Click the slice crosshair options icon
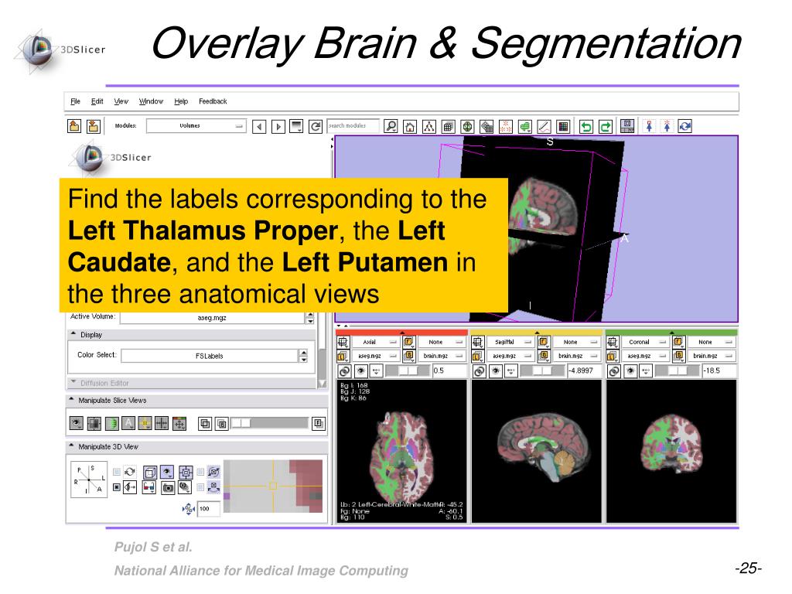 (145, 423)
